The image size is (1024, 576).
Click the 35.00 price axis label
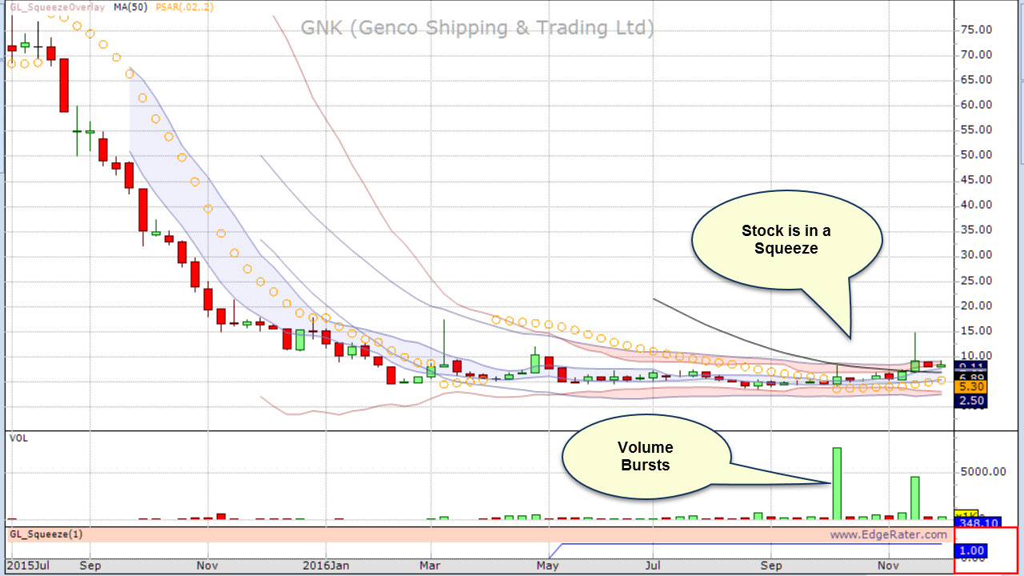coord(976,230)
